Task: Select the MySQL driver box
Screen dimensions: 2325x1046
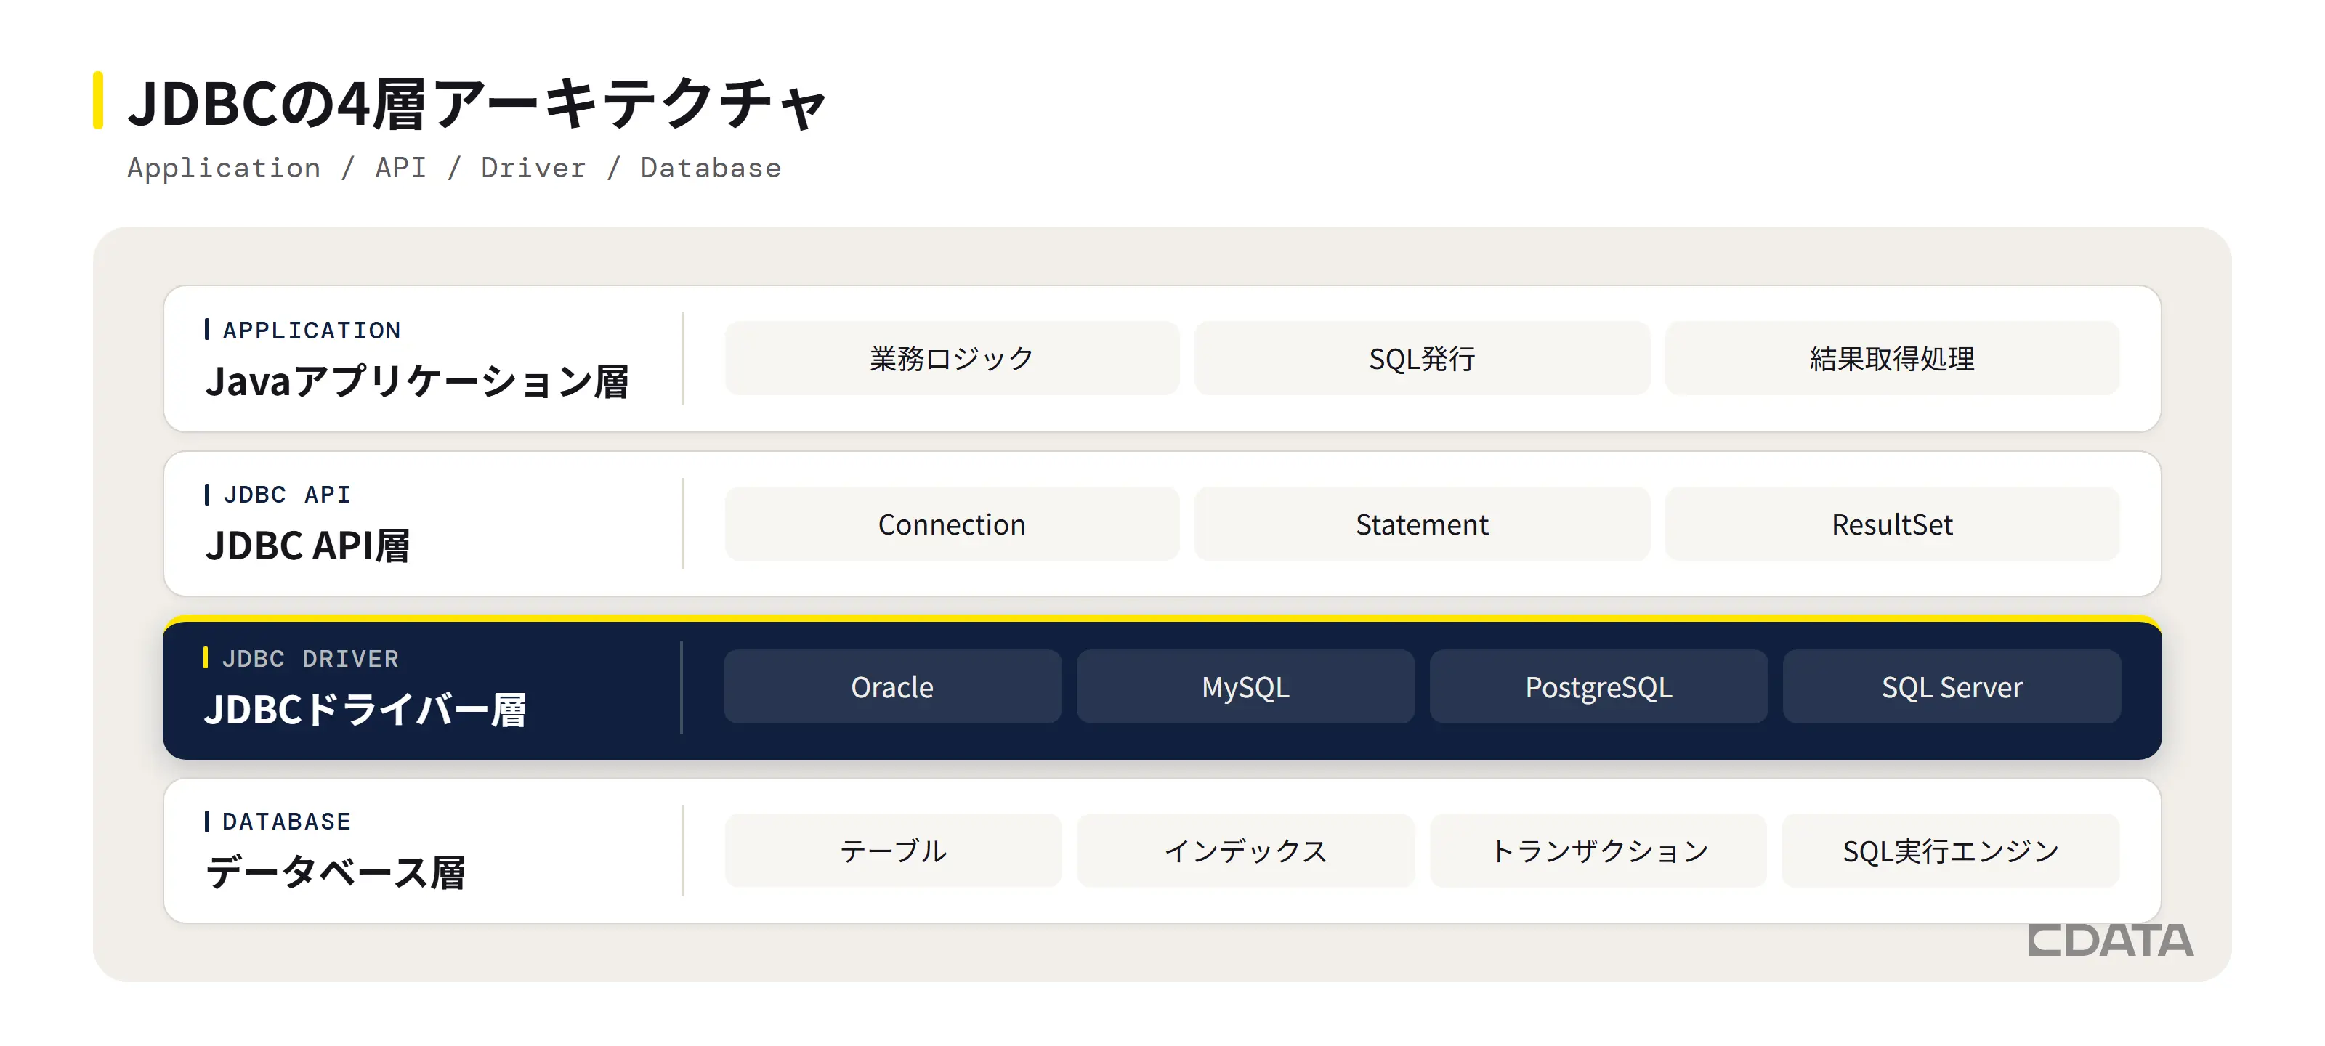Action: (x=1245, y=687)
